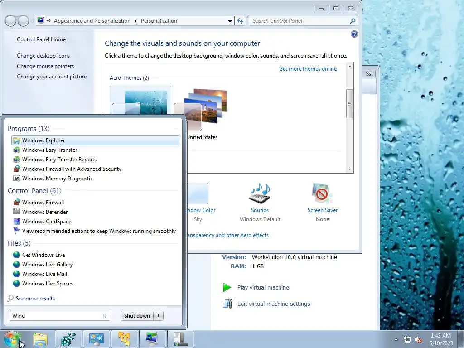464x348 pixels.
Task: Click the network tray icon
Action: click(x=407, y=339)
